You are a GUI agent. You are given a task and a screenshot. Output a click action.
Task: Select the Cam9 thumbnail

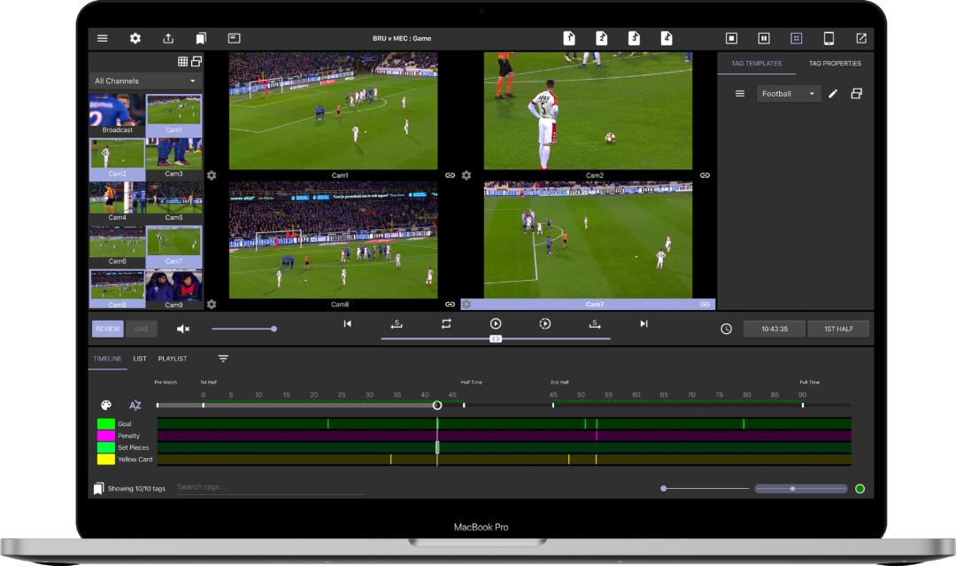click(x=173, y=289)
